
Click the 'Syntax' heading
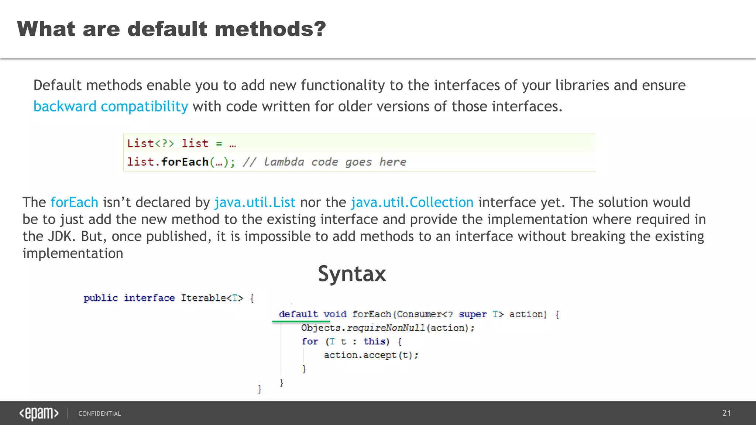coord(352,274)
